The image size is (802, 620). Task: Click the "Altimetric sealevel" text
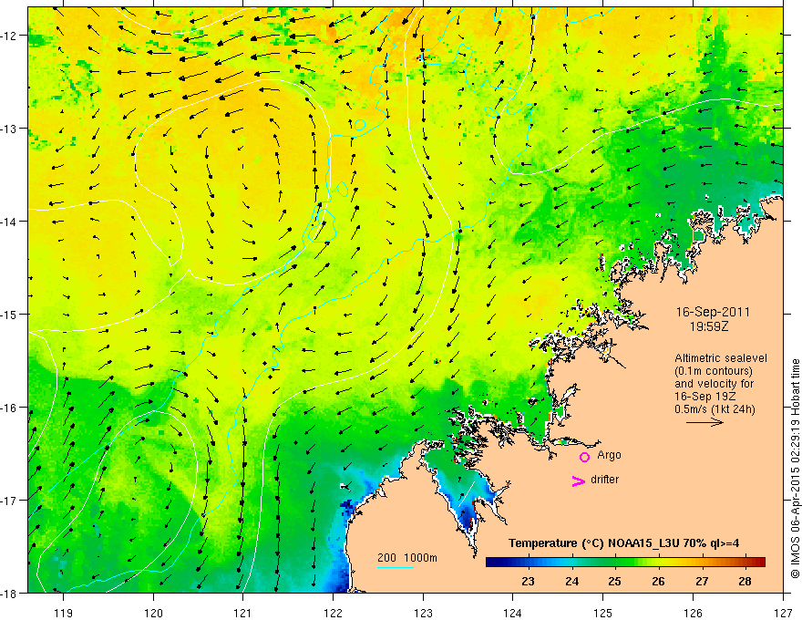point(721,358)
